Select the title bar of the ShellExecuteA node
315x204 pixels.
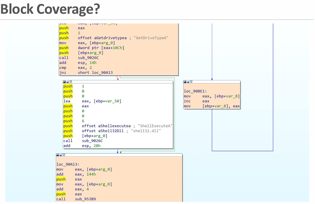[x=118, y=82]
